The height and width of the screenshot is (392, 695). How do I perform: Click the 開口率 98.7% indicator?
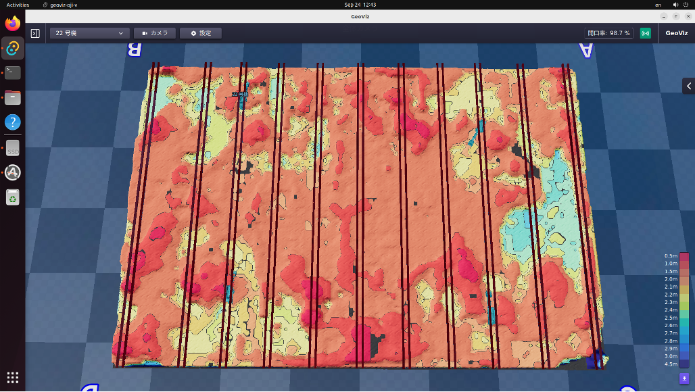[608, 32]
